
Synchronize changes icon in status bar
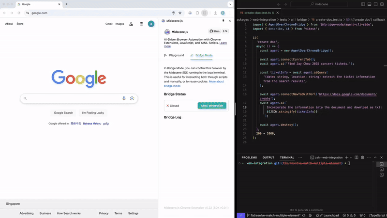(x=304, y=215)
